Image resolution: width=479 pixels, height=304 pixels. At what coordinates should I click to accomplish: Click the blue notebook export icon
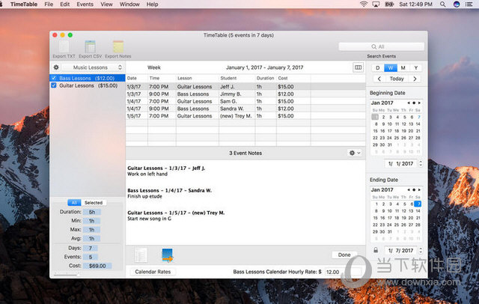coord(167,255)
